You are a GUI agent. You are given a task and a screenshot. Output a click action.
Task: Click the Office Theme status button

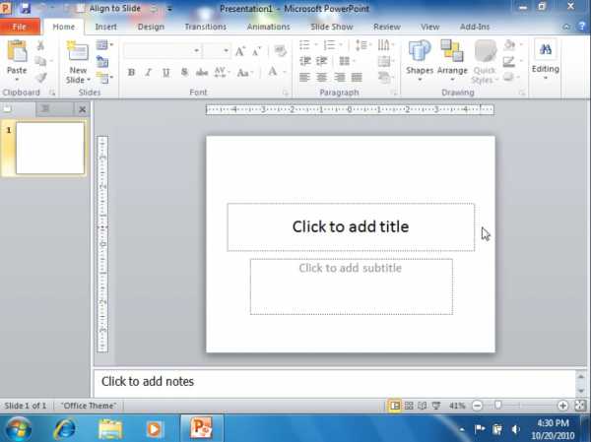(89, 406)
